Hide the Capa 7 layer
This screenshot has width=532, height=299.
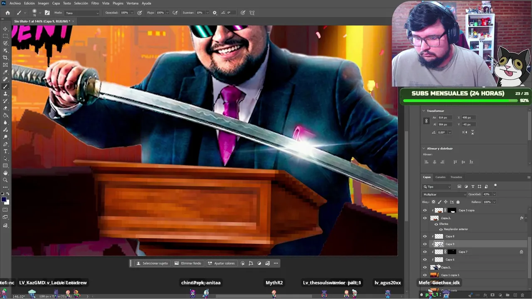pos(425,252)
